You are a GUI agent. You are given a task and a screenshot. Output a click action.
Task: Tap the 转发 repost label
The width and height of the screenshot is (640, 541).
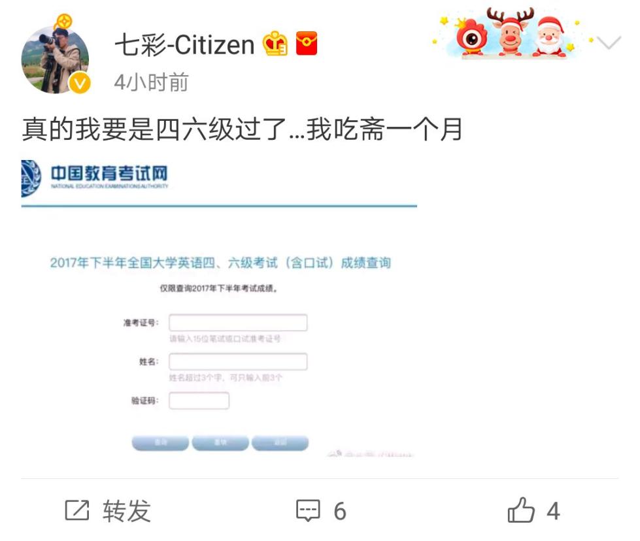click(x=127, y=511)
